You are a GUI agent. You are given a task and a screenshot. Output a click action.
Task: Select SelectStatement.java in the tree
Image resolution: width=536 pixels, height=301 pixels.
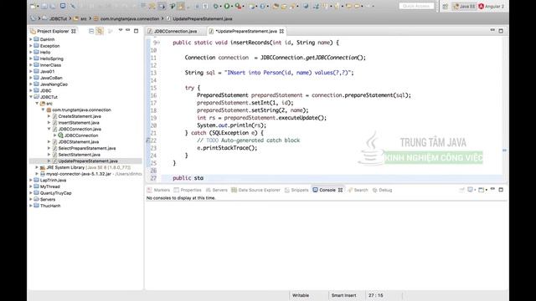click(79, 155)
